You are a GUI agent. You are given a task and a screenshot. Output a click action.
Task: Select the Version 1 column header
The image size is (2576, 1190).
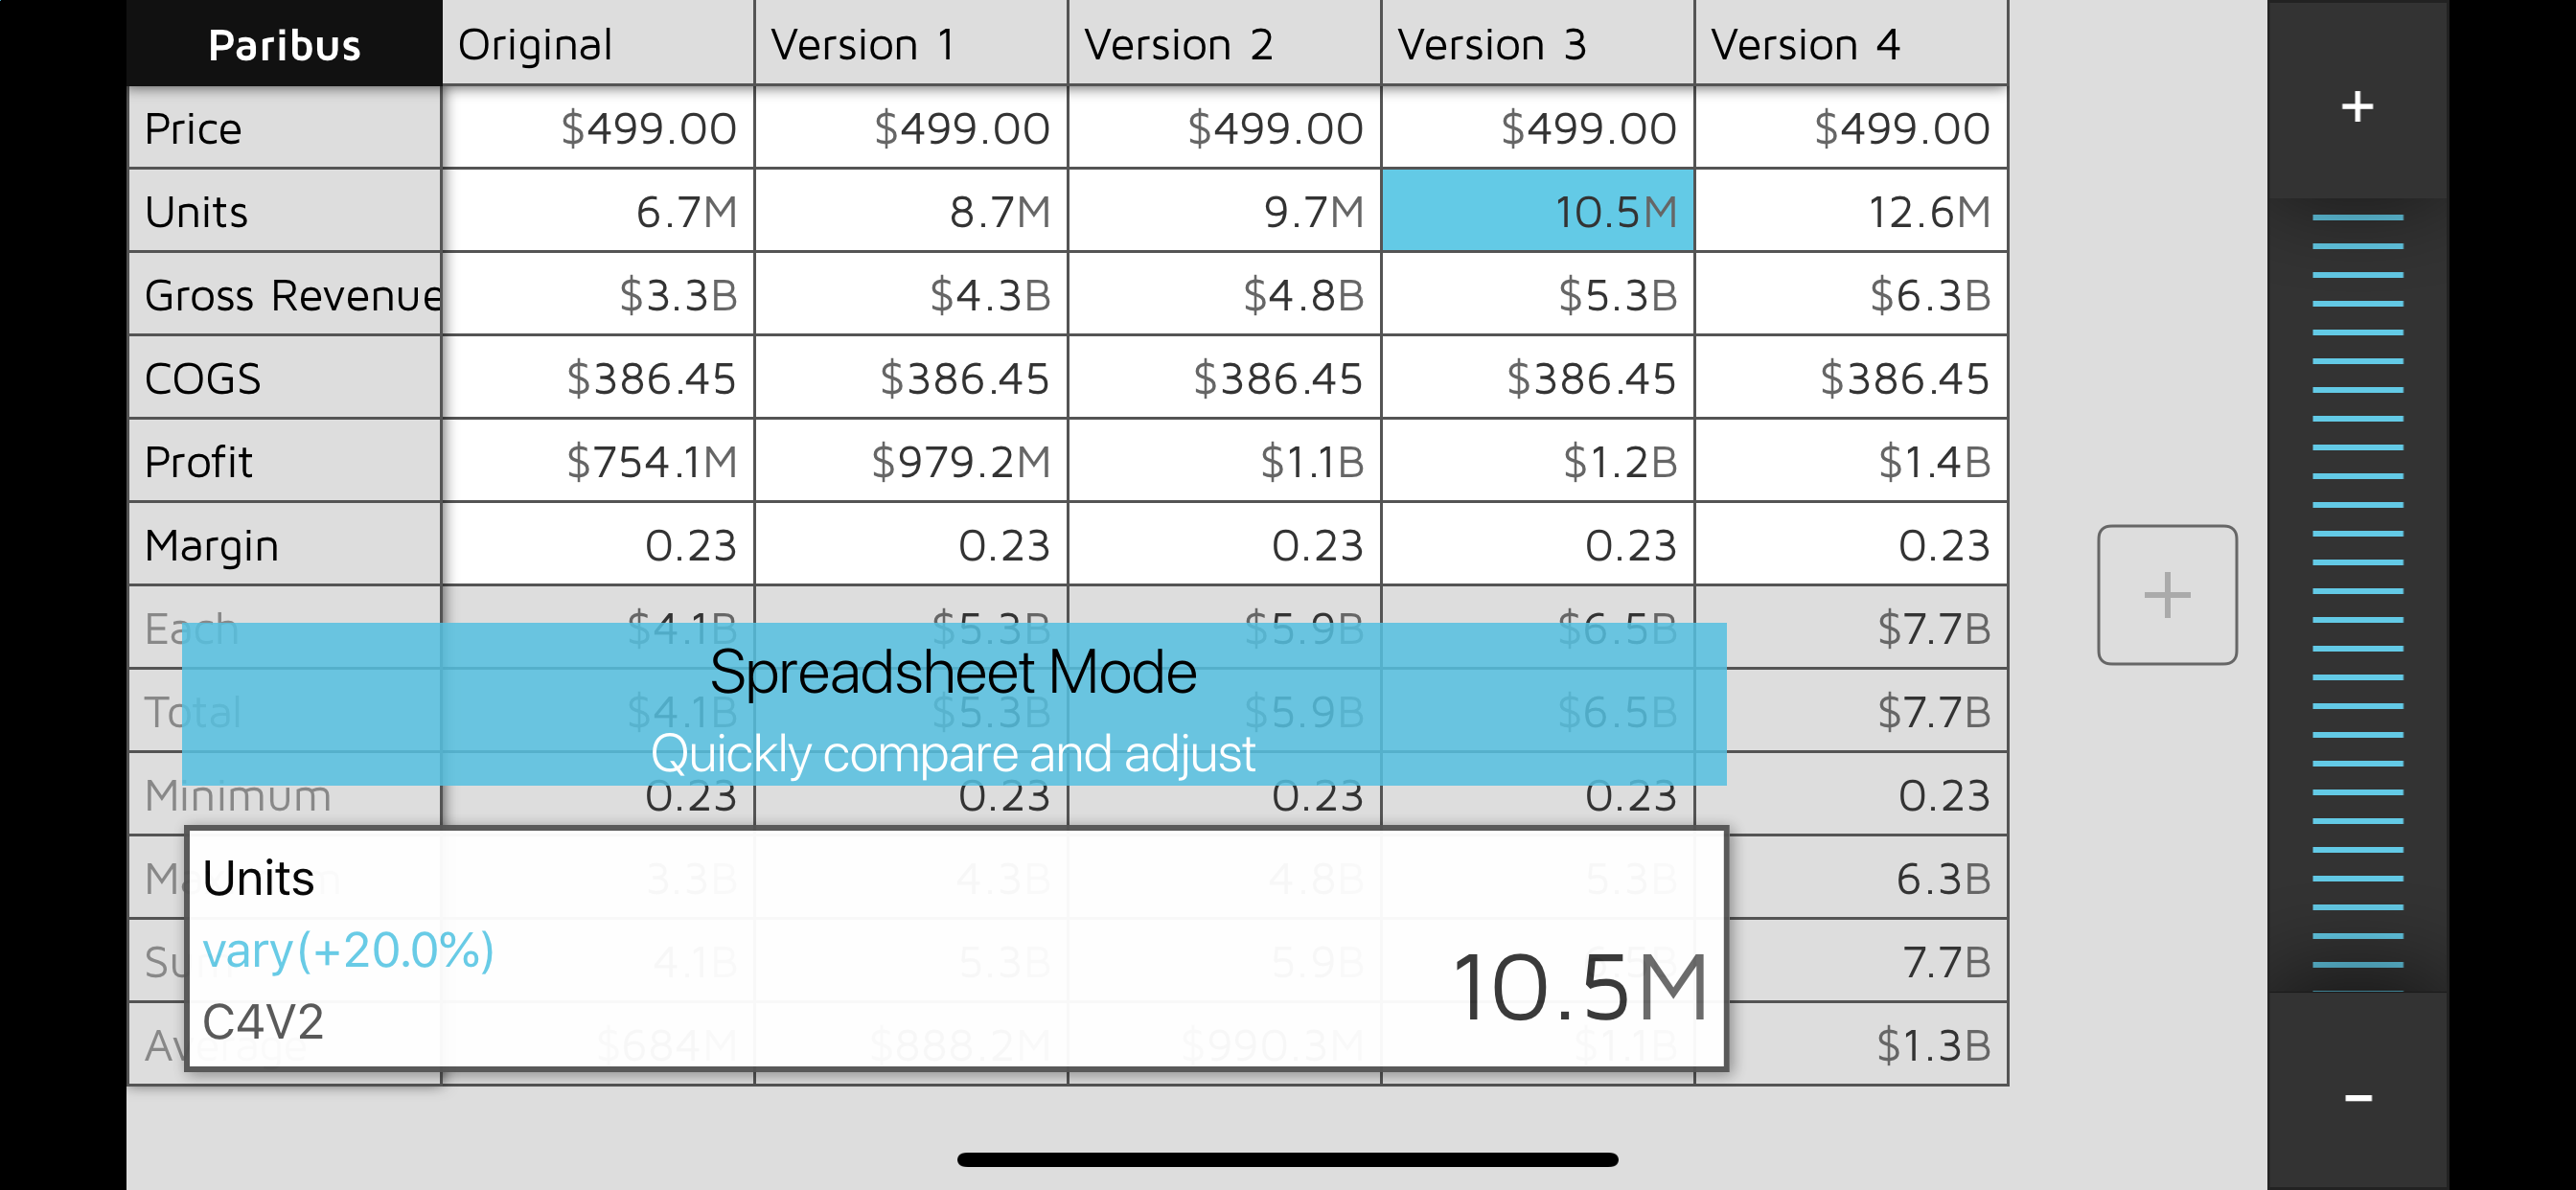click(910, 44)
